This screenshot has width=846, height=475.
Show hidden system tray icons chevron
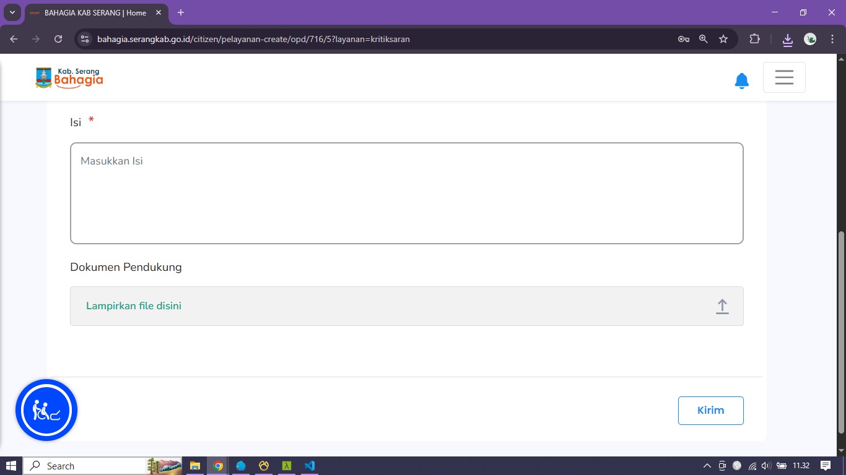click(707, 466)
